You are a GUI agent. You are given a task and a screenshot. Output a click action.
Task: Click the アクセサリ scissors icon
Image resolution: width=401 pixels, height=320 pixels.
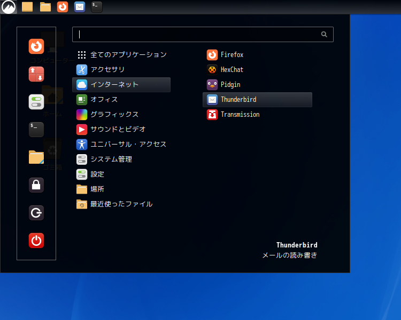pos(82,70)
